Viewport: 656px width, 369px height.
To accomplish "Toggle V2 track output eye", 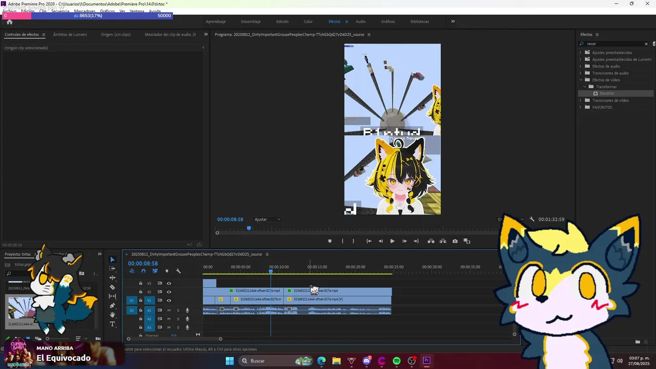I will point(169,292).
